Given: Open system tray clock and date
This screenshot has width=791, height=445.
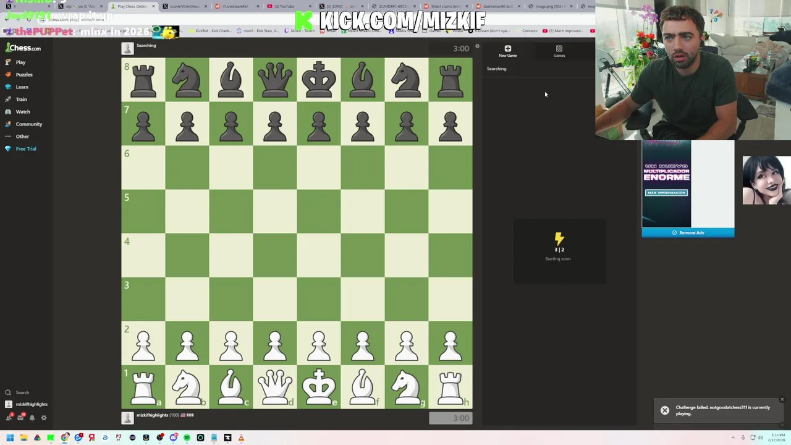Looking at the screenshot, I should (776, 438).
